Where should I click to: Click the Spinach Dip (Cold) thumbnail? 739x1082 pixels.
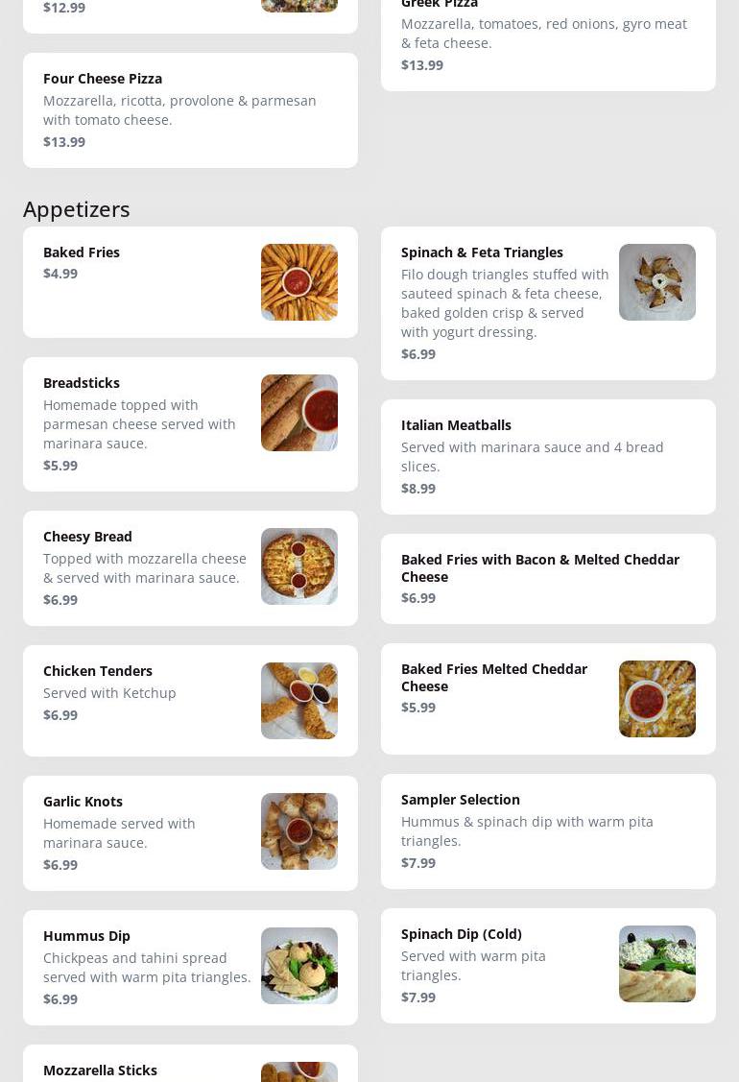click(656, 964)
